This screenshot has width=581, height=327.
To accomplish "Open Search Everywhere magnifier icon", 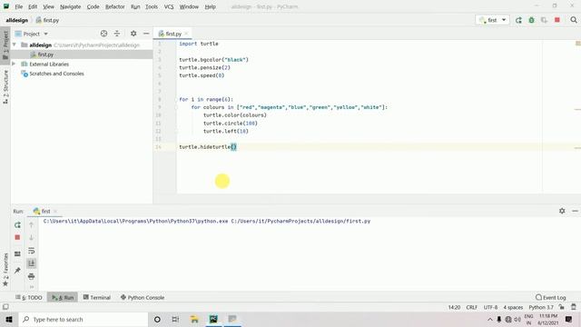I will coord(574,20).
